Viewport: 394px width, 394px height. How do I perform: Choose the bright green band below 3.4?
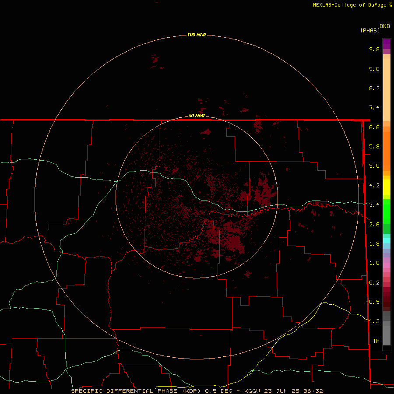387,211
